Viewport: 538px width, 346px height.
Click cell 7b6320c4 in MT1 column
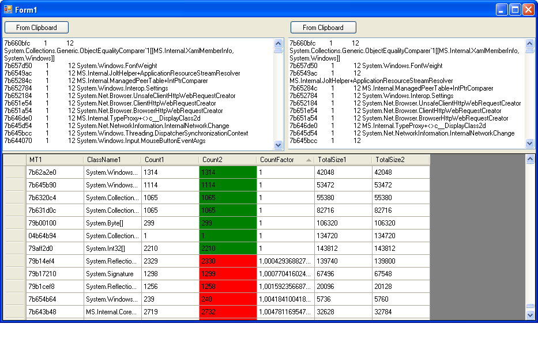[x=55, y=198]
